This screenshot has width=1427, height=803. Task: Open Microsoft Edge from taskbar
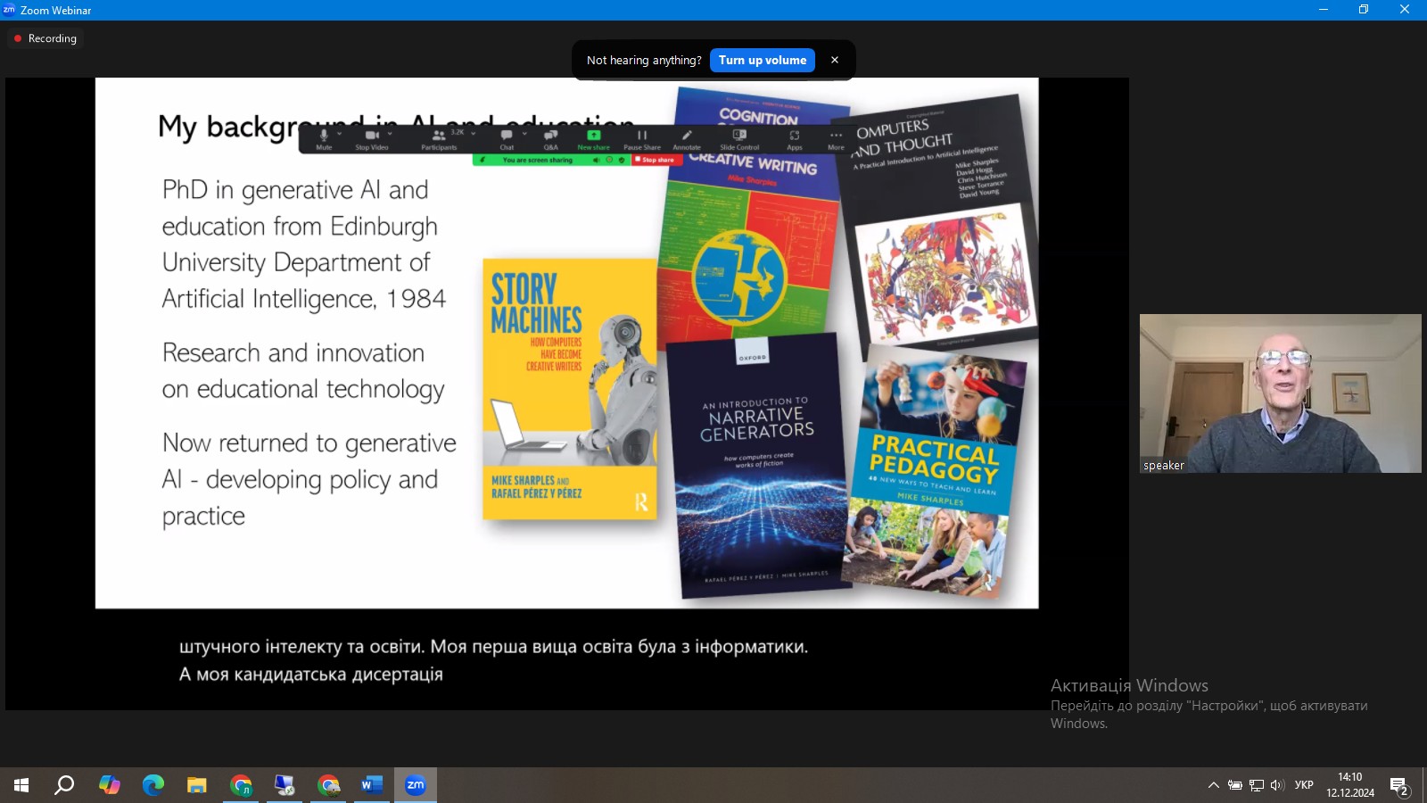[153, 785]
